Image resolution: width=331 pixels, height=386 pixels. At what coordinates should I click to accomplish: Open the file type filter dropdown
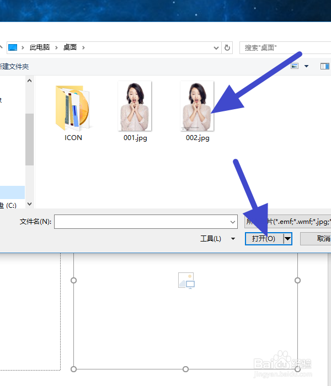(x=287, y=222)
